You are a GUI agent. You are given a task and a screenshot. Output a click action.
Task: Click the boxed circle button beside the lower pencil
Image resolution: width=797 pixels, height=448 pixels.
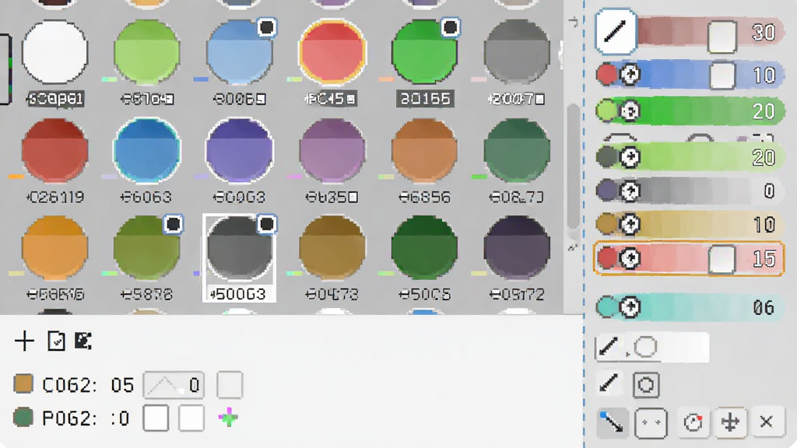click(x=646, y=384)
